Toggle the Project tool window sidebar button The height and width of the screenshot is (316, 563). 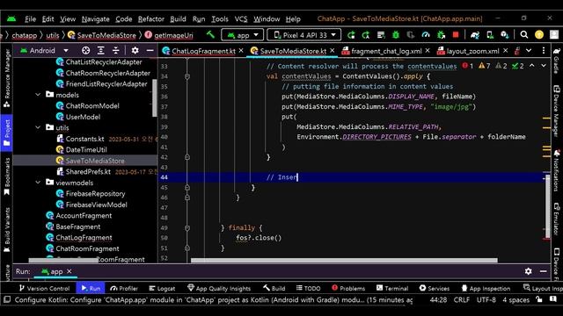pos(7,133)
